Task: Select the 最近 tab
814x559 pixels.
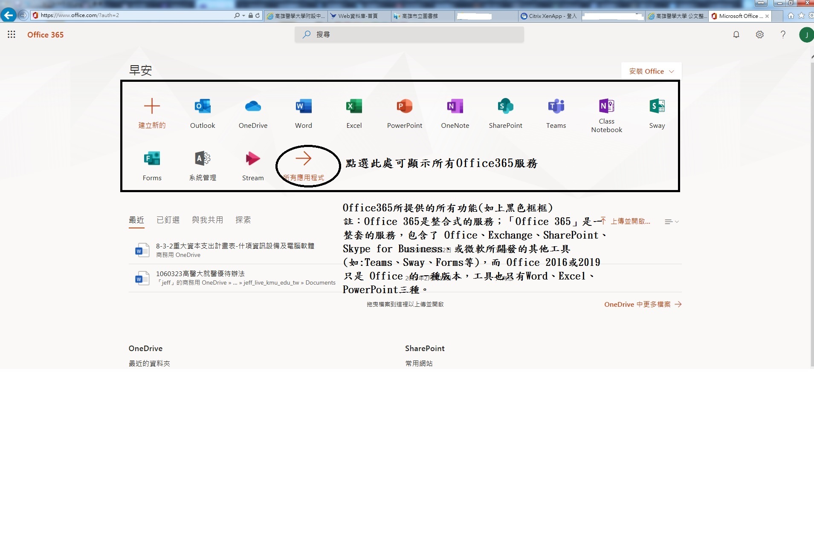Action: click(136, 220)
